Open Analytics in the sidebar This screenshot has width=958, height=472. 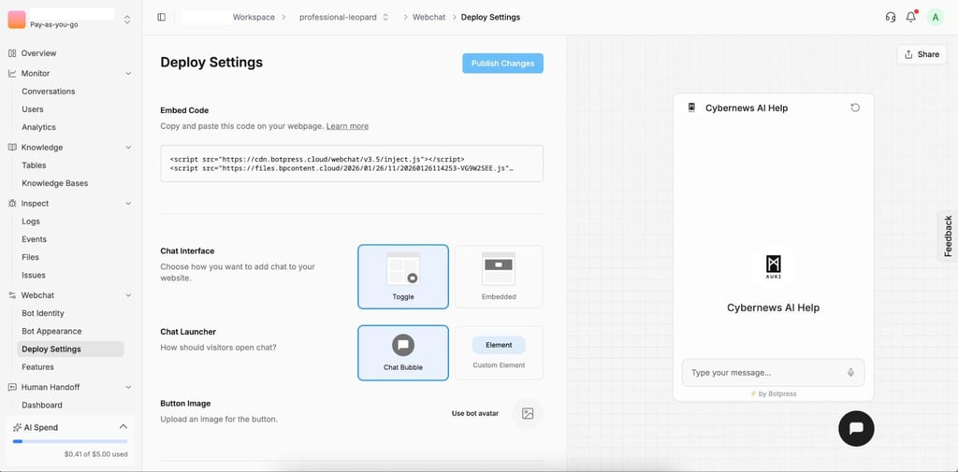click(38, 127)
